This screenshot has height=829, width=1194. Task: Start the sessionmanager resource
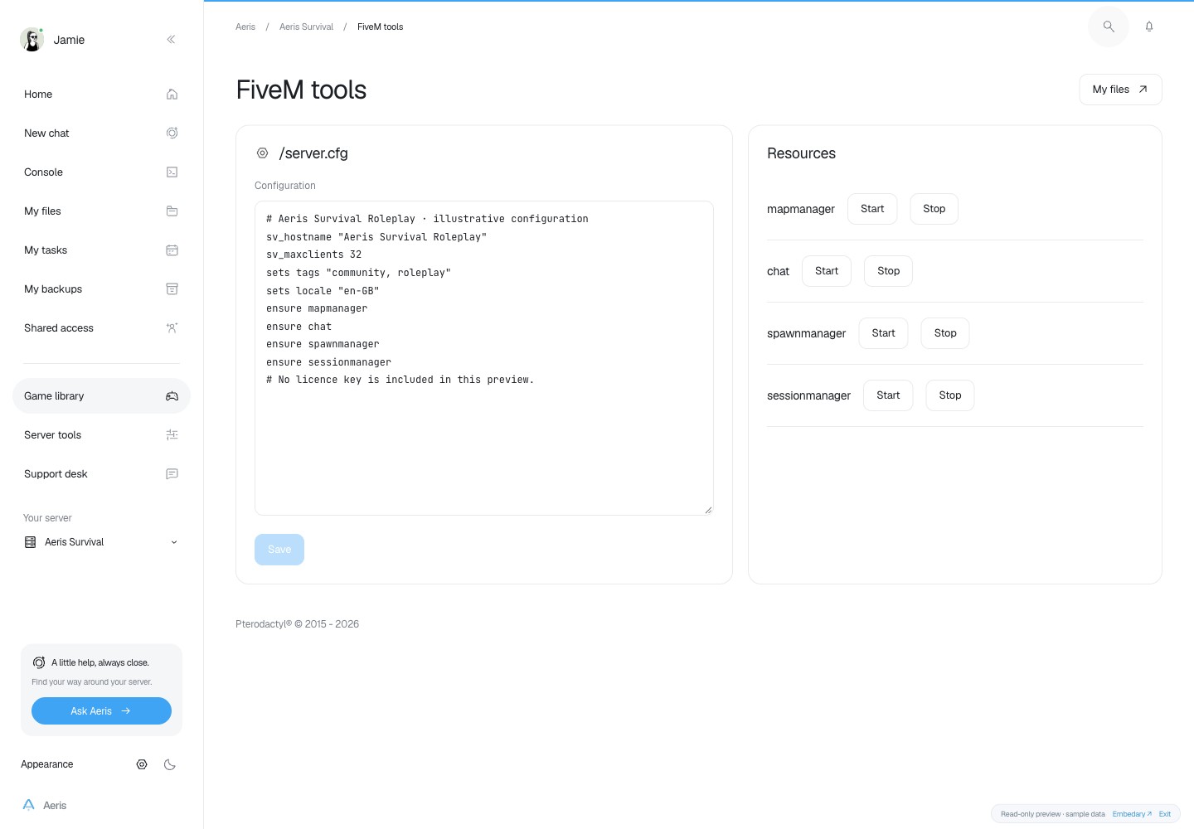tap(888, 395)
